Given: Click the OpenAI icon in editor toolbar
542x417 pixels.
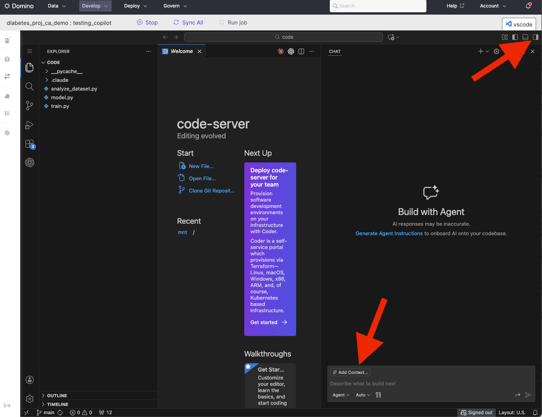Looking at the screenshot, I should pyautogui.click(x=291, y=51).
